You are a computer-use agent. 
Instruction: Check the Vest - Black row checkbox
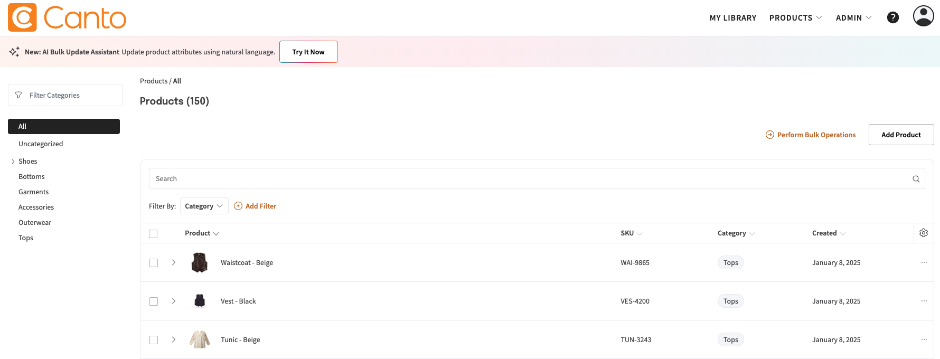[154, 301]
